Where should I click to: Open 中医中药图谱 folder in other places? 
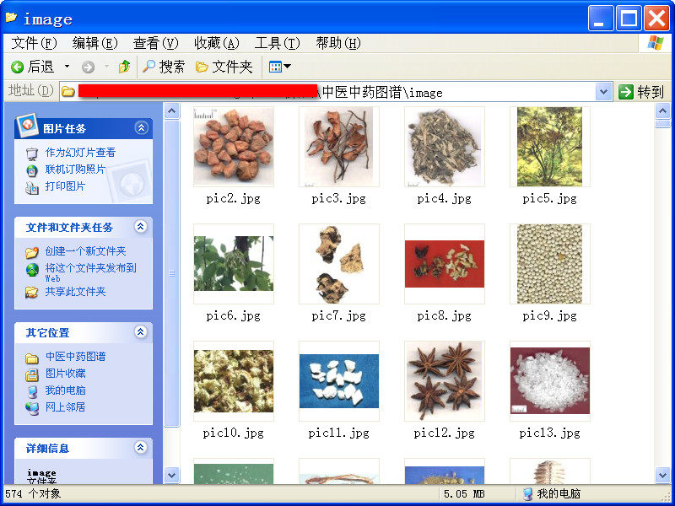(75, 356)
